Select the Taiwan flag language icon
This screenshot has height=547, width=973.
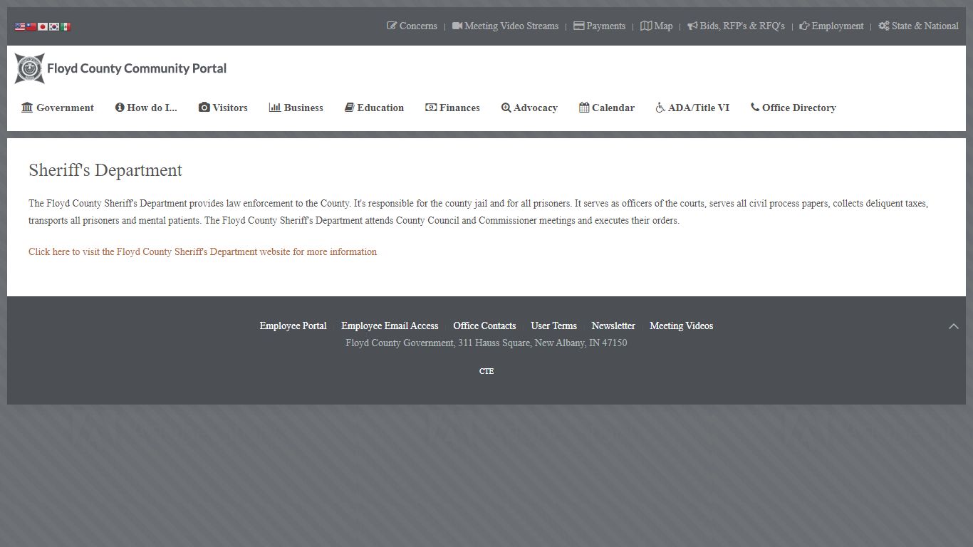[31, 26]
